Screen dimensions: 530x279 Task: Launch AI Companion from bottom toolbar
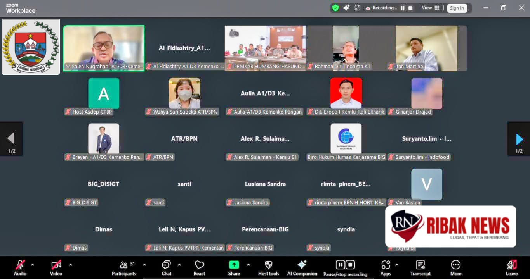click(x=302, y=267)
